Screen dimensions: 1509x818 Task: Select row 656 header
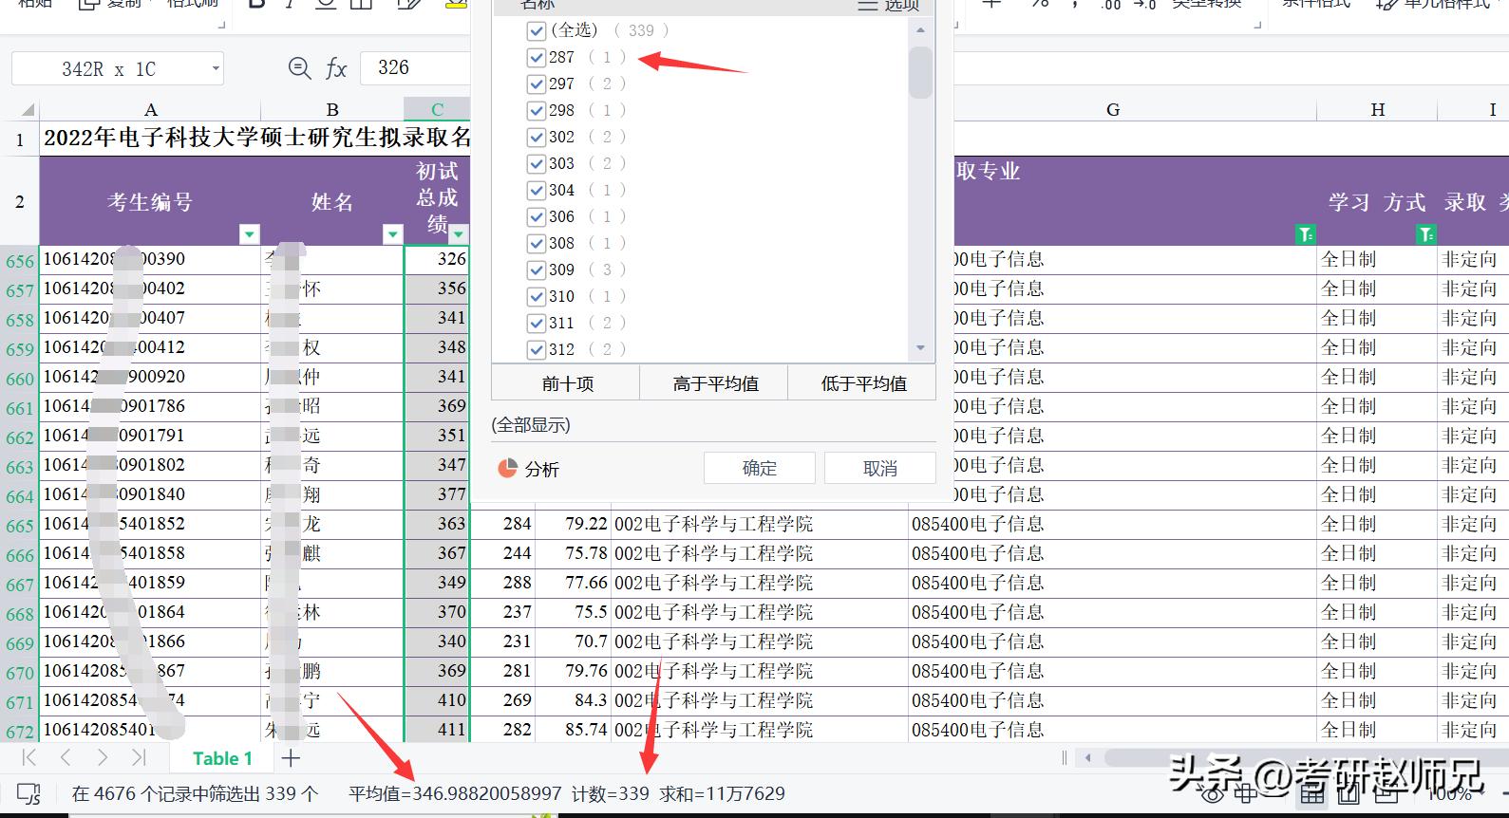[x=19, y=261]
